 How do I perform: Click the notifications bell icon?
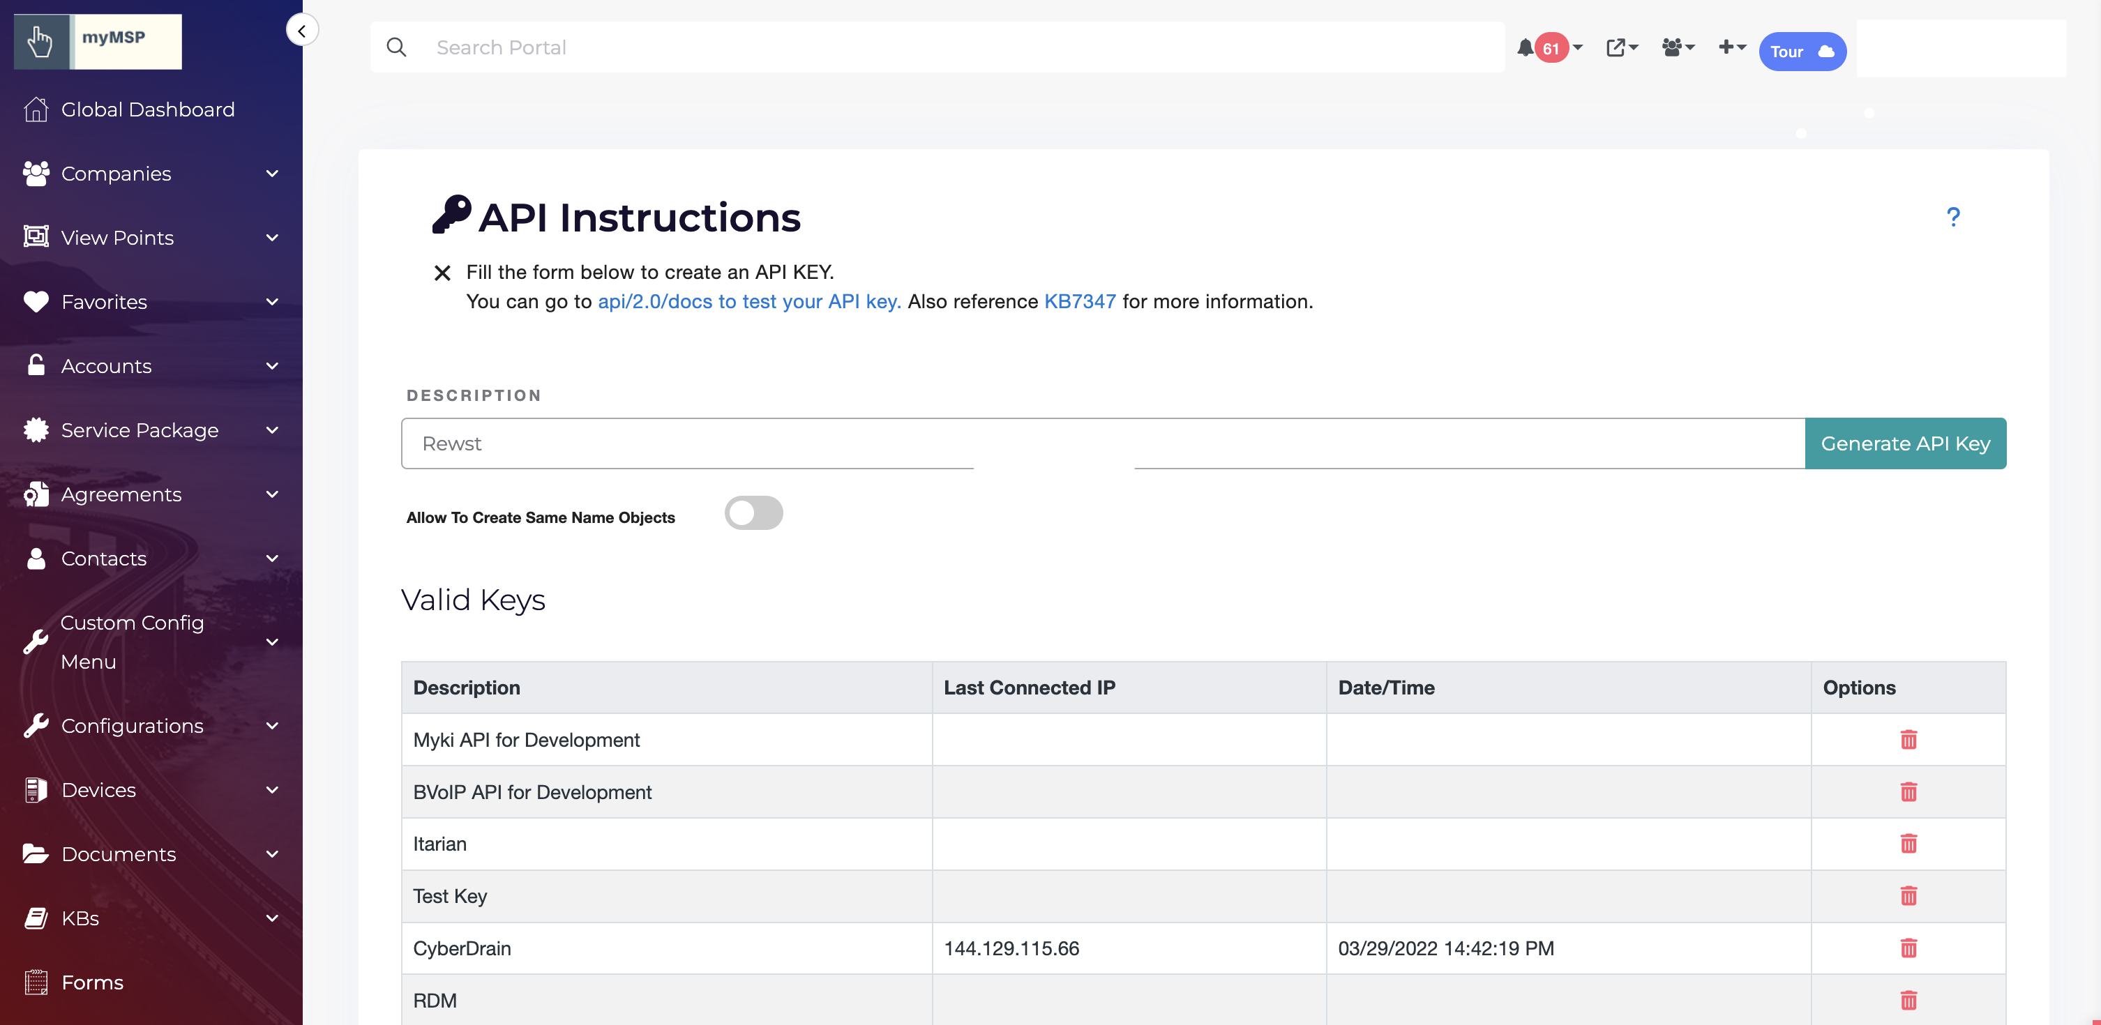pos(1526,48)
